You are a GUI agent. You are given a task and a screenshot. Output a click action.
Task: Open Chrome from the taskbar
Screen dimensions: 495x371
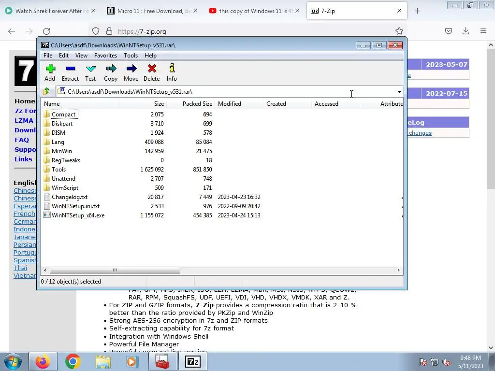point(73,361)
